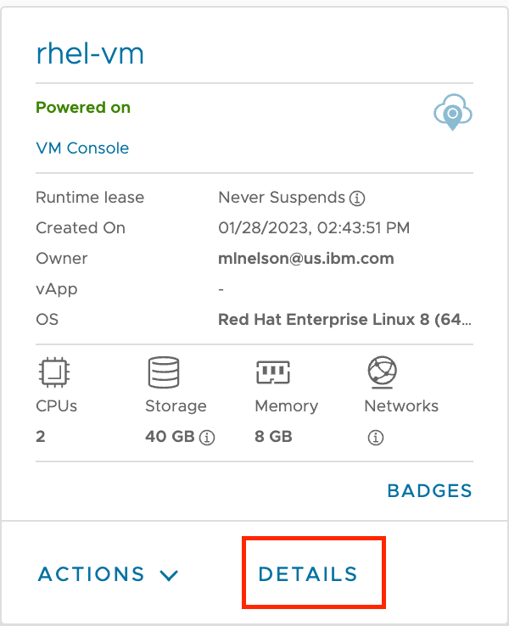Click the Never Suspends lease value
509x626 pixels.
click(282, 198)
